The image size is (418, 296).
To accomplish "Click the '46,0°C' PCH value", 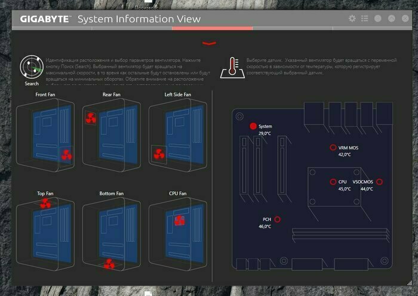I will point(265,226).
